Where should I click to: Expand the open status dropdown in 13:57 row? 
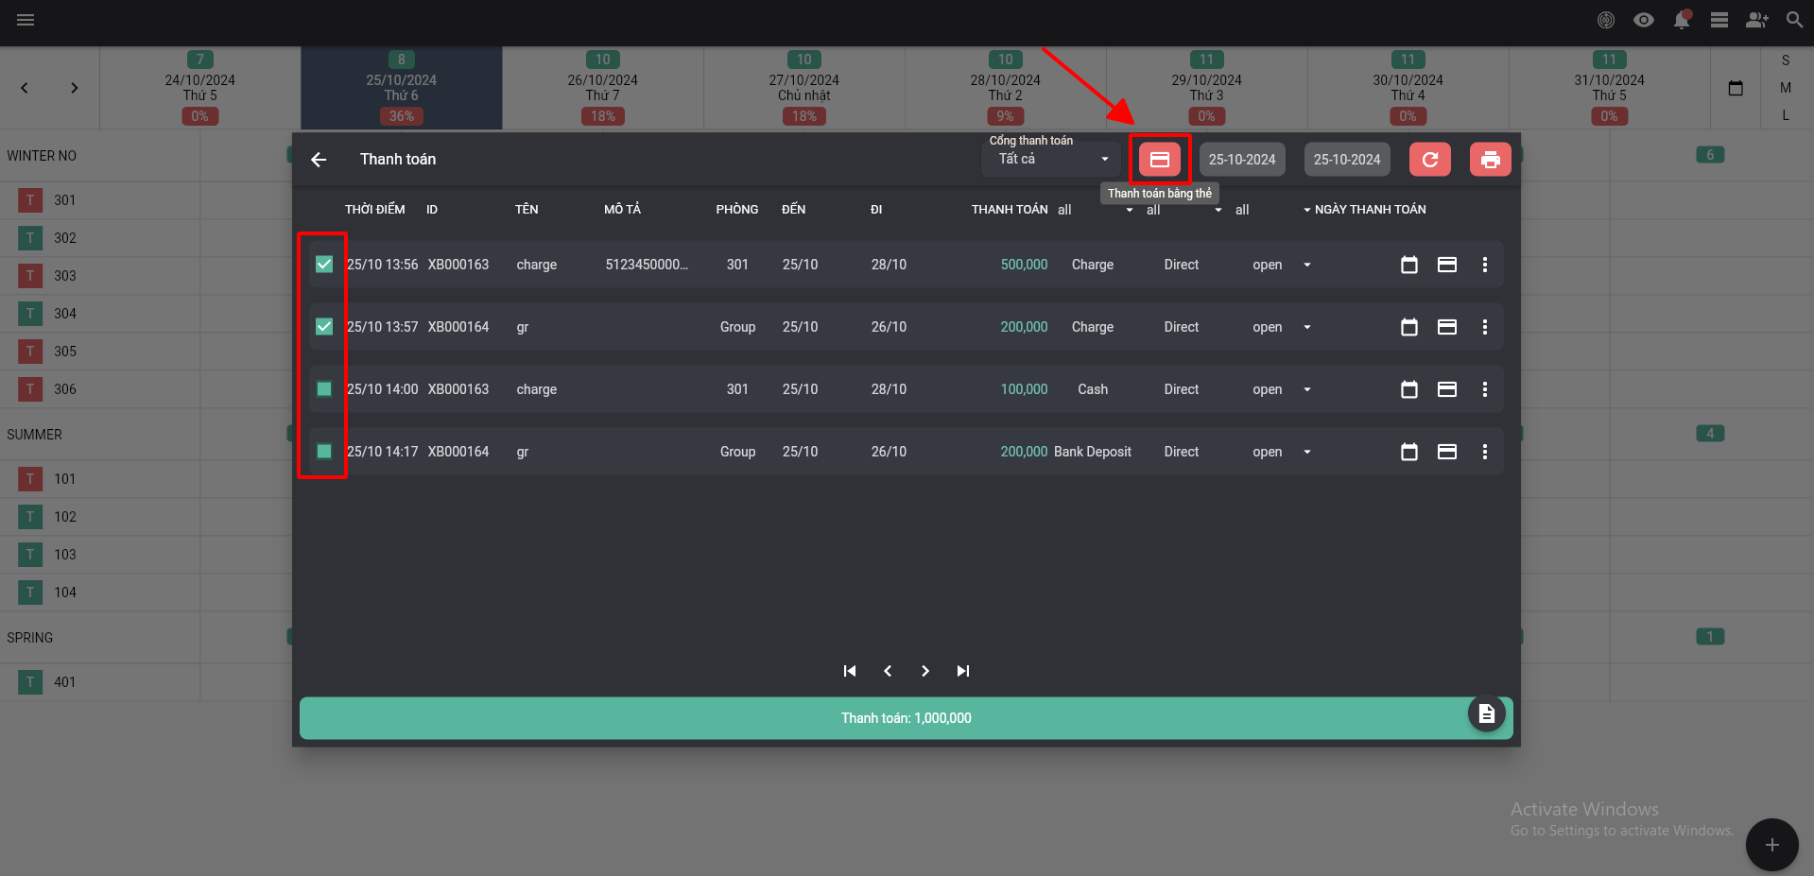[x=1307, y=327]
